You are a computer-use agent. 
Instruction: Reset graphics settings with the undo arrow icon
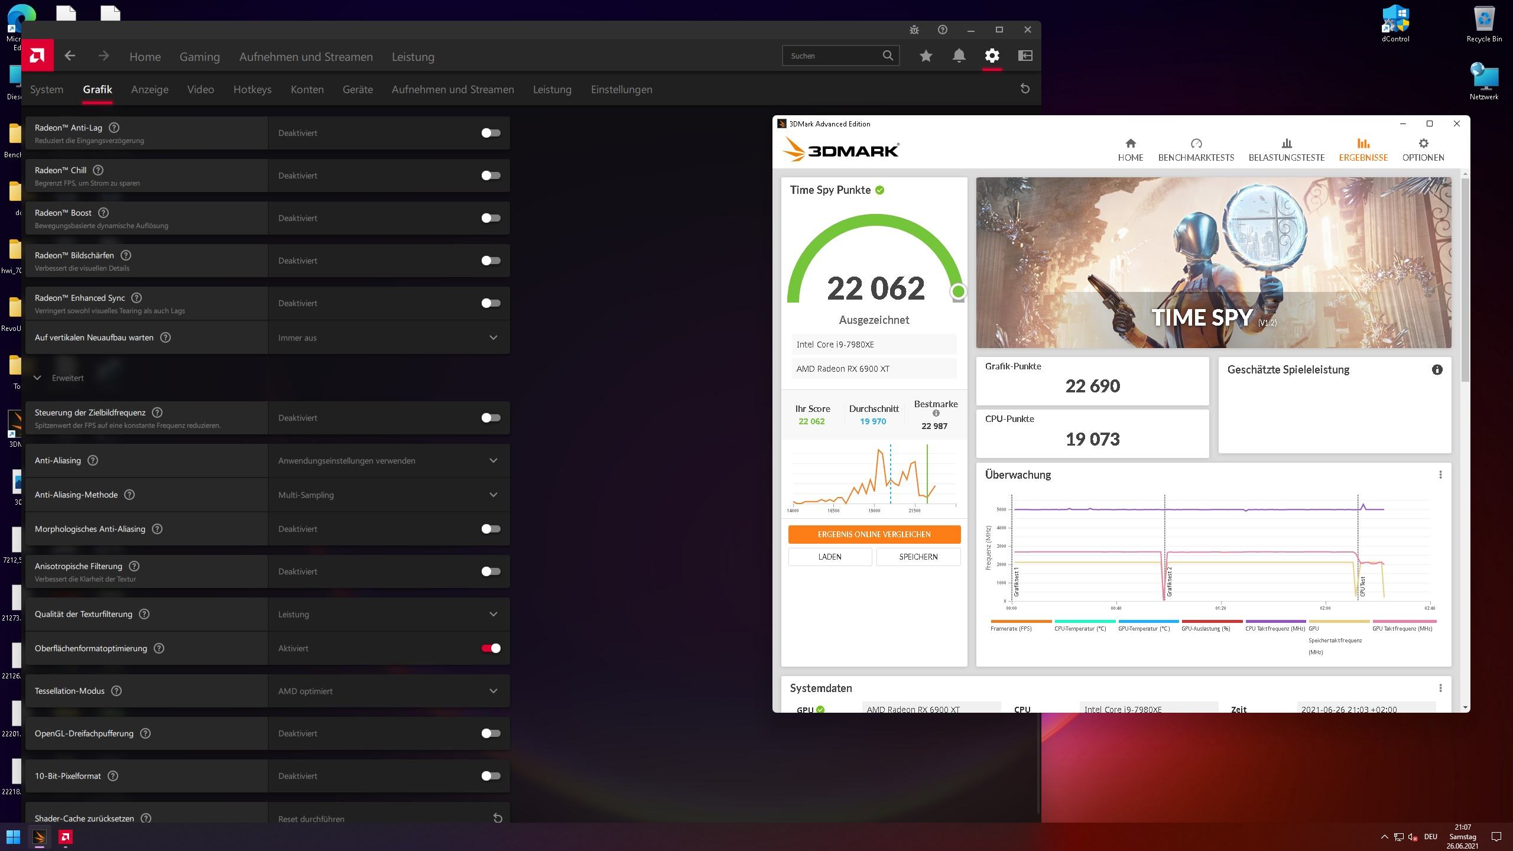[1025, 89]
